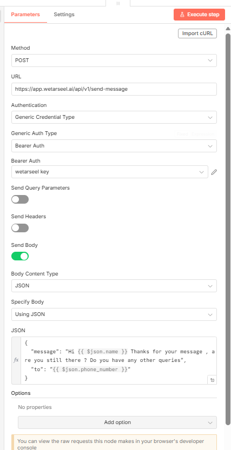Open the Specify Body dropdown

click(114, 314)
